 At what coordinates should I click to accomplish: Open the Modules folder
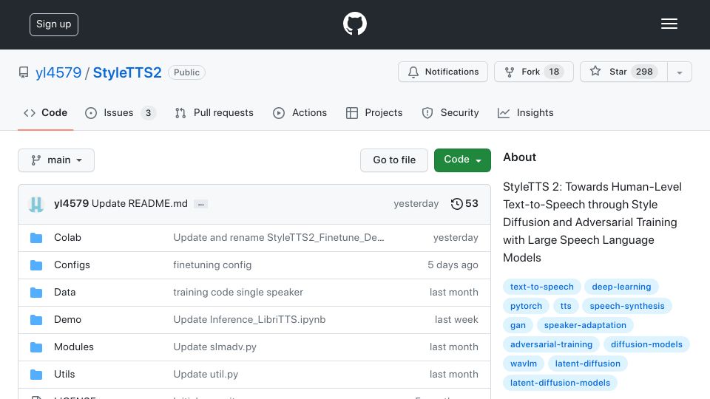tap(74, 347)
